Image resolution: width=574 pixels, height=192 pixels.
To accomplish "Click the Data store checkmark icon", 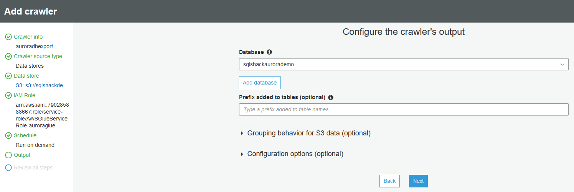I will click(8, 76).
